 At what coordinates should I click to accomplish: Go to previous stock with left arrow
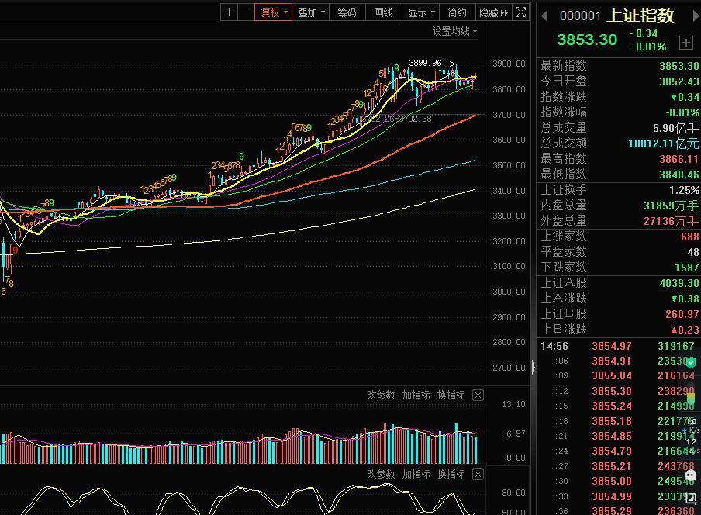pyautogui.click(x=544, y=16)
